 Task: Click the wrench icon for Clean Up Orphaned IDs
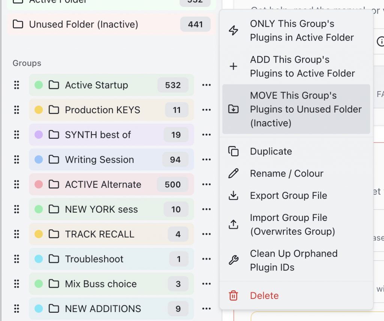coord(234,260)
